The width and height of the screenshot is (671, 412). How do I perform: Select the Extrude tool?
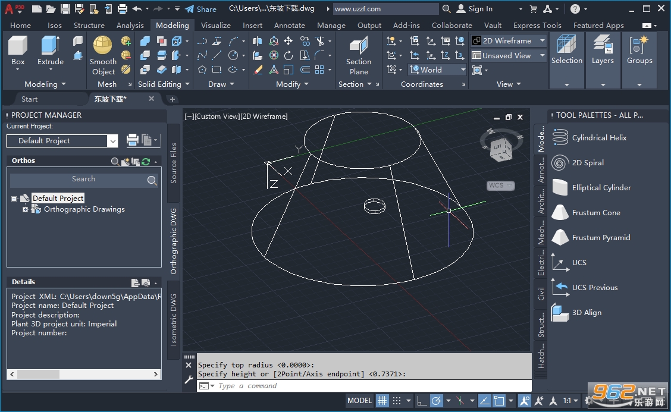[50, 51]
